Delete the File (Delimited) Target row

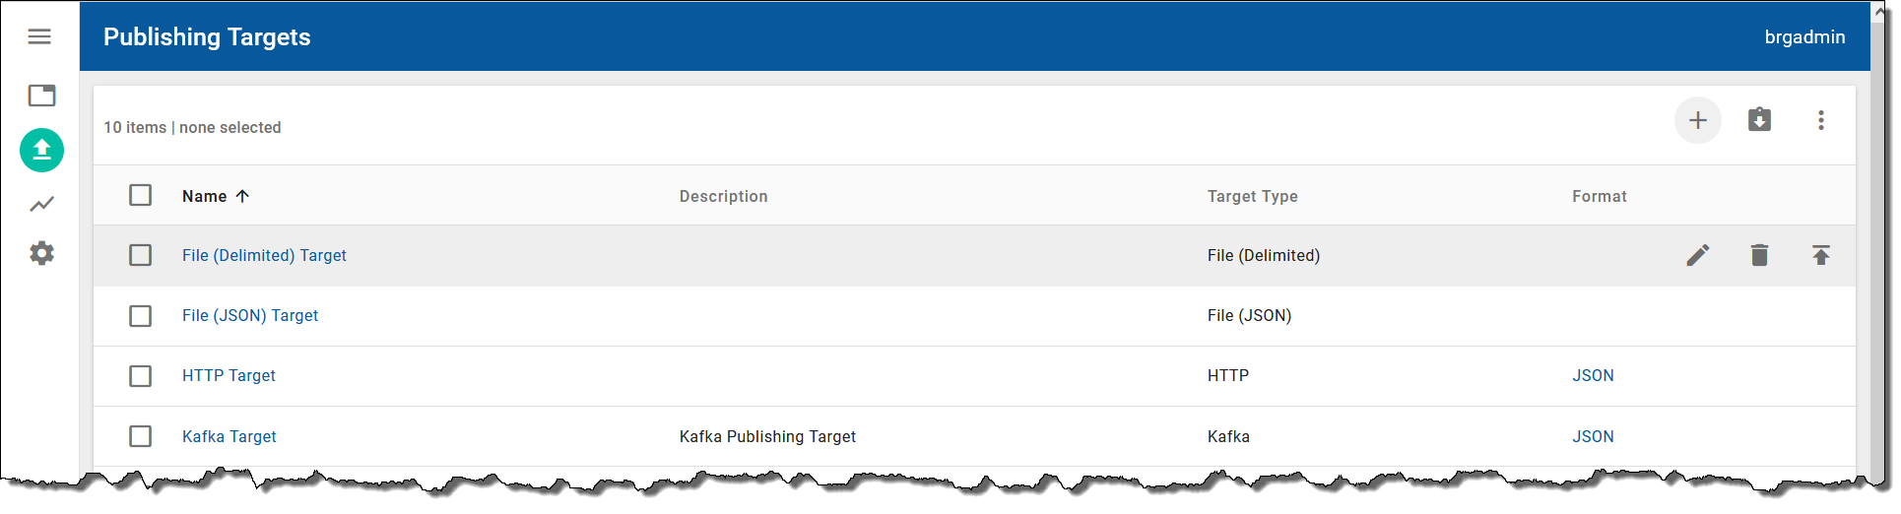pyautogui.click(x=1759, y=255)
